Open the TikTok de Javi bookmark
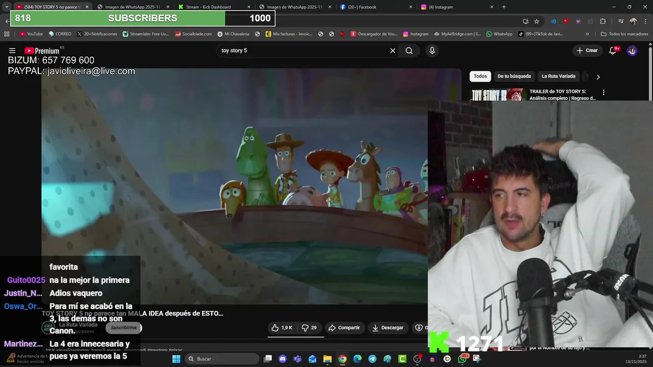 pyautogui.click(x=541, y=34)
